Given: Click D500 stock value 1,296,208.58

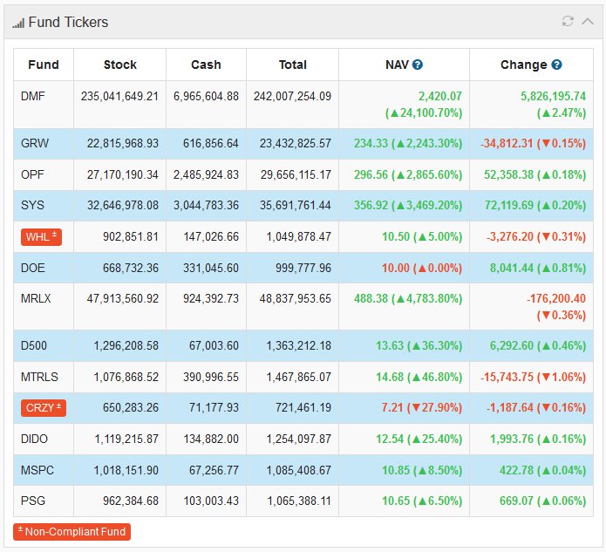Looking at the screenshot, I should (x=126, y=346).
